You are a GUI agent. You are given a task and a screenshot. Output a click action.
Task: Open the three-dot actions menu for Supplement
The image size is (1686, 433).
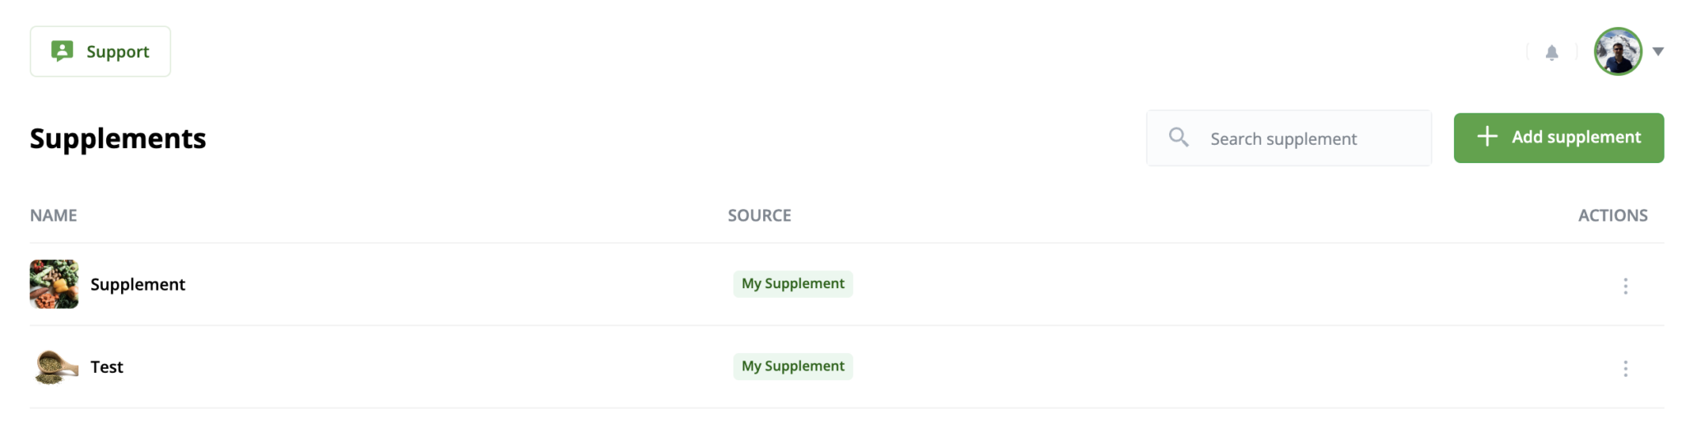coord(1625,286)
